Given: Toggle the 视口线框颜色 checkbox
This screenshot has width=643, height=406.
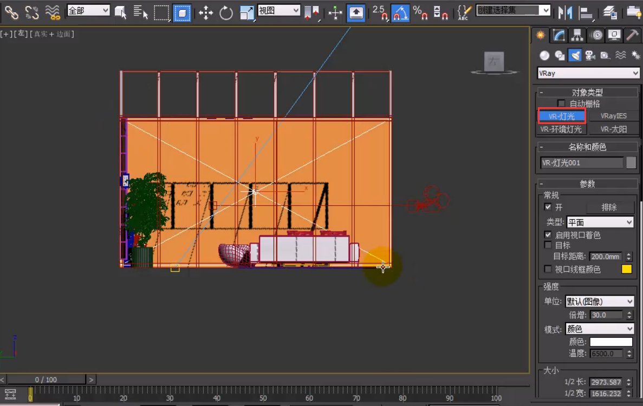Looking at the screenshot, I should coord(548,269).
